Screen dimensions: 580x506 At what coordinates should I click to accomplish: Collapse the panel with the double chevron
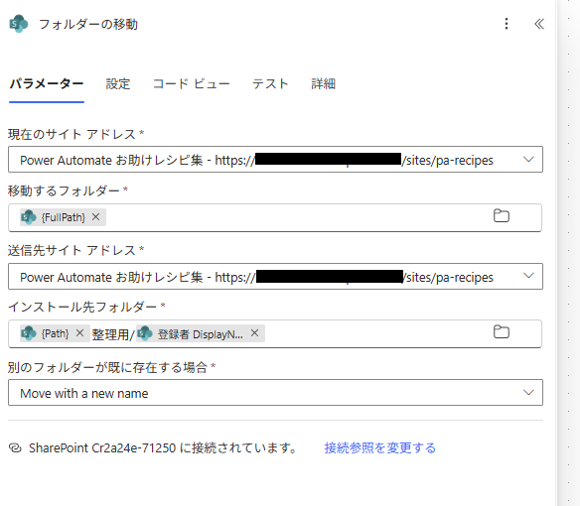[539, 24]
